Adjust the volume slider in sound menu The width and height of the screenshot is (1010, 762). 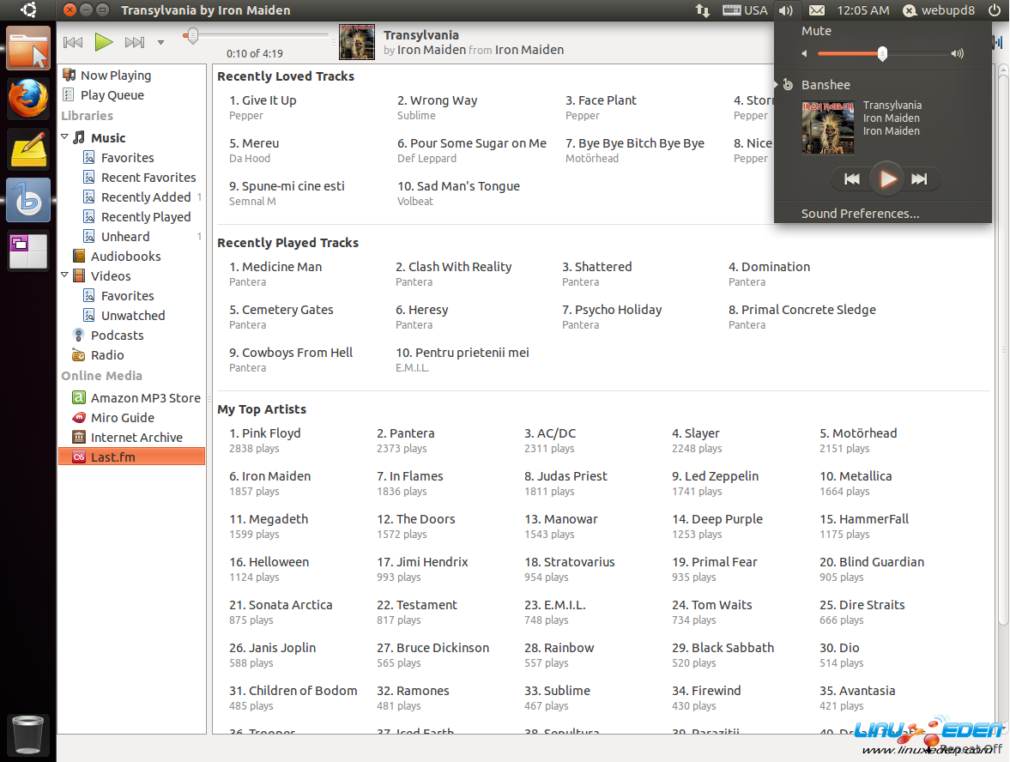point(882,54)
